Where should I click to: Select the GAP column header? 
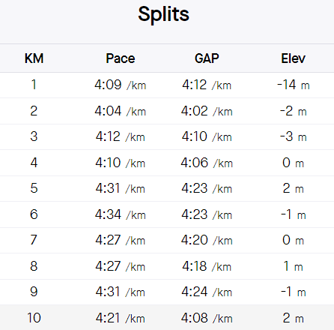(207, 58)
